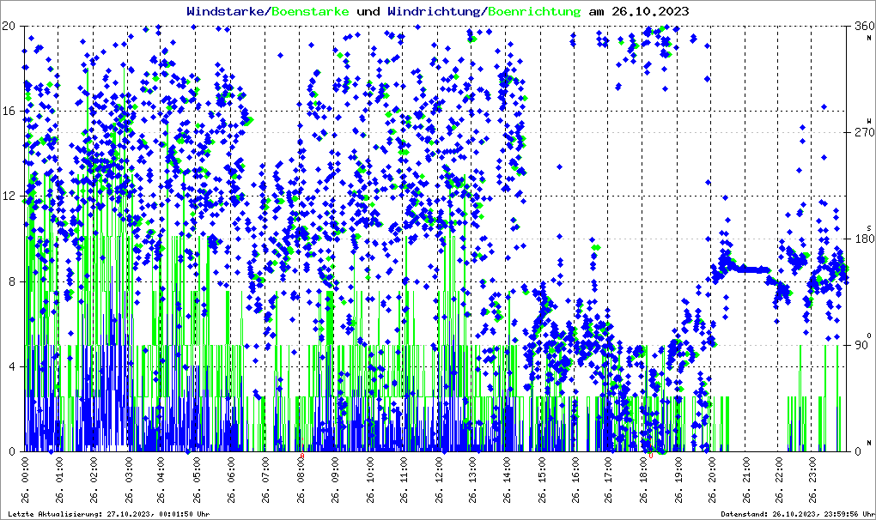This screenshot has height=520, width=876.
Task: Click the "Letzte Aktualisierung" footer text
Action: (107, 514)
